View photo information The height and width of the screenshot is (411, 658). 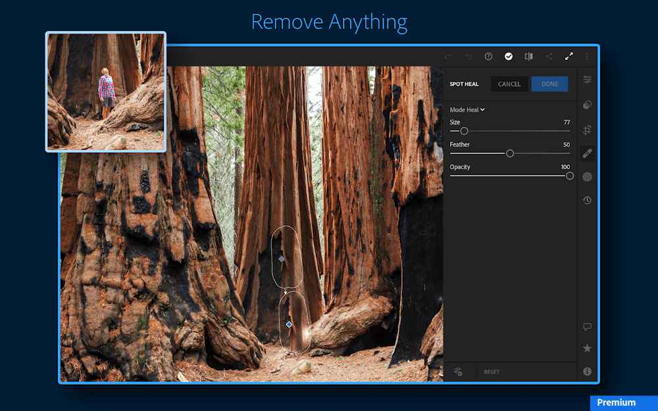587,372
